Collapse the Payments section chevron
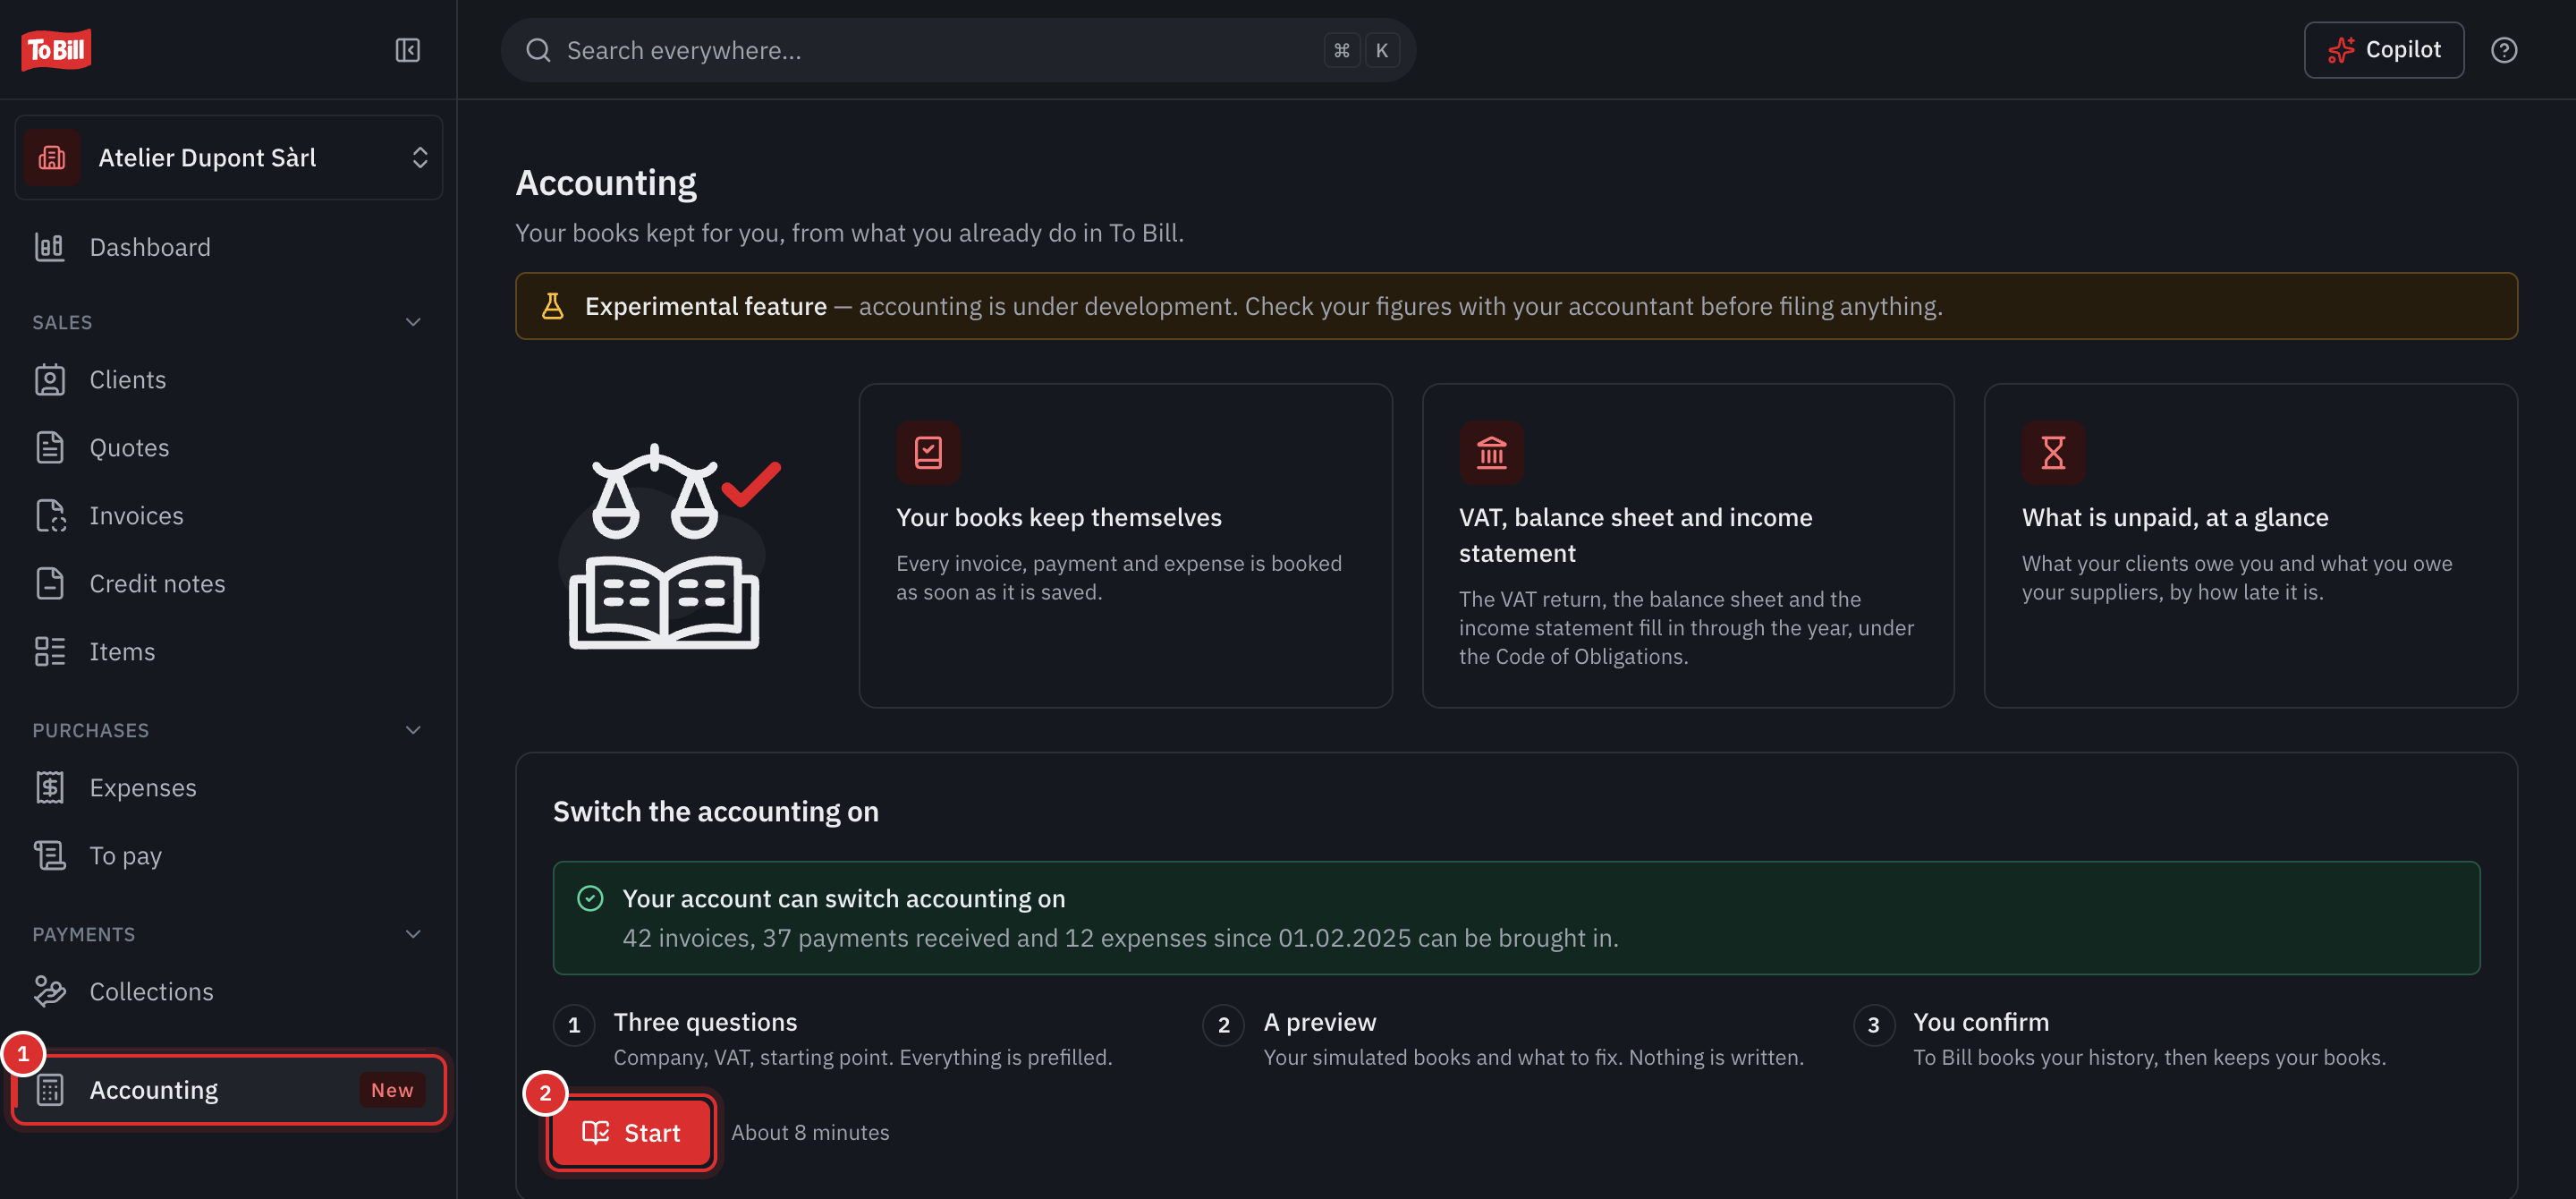The width and height of the screenshot is (2576, 1199). tap(413, 934)
